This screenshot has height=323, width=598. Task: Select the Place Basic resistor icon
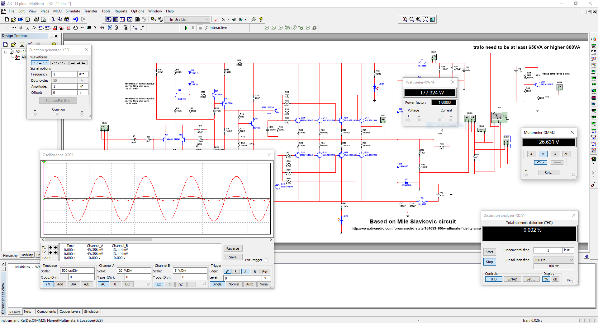click(x=14, y=28)
